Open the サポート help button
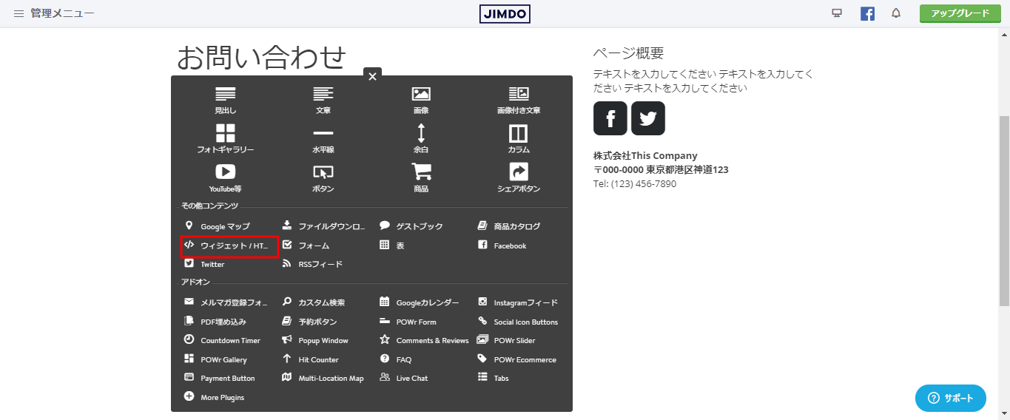This screenshot has height=420, width=1010. click(951, 398)
